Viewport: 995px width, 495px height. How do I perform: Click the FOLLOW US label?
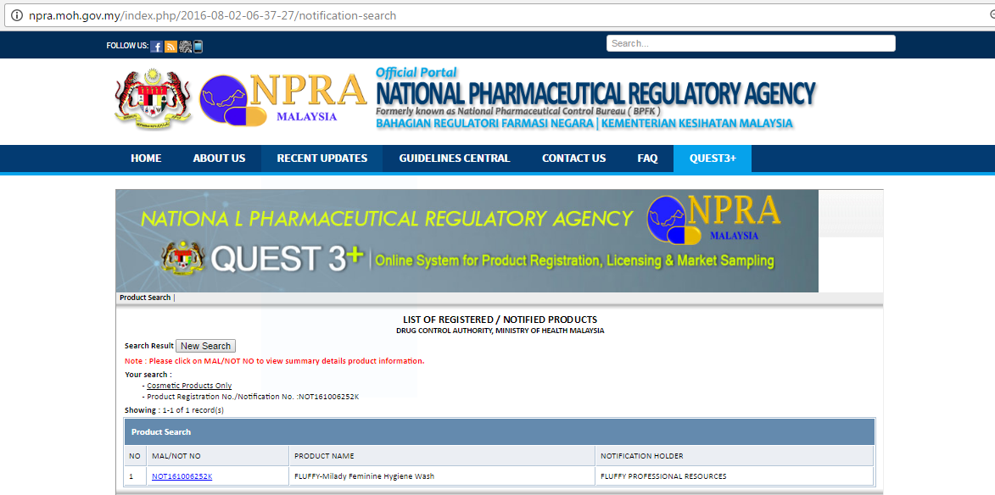pyautogui.click(x=127, y=46)
